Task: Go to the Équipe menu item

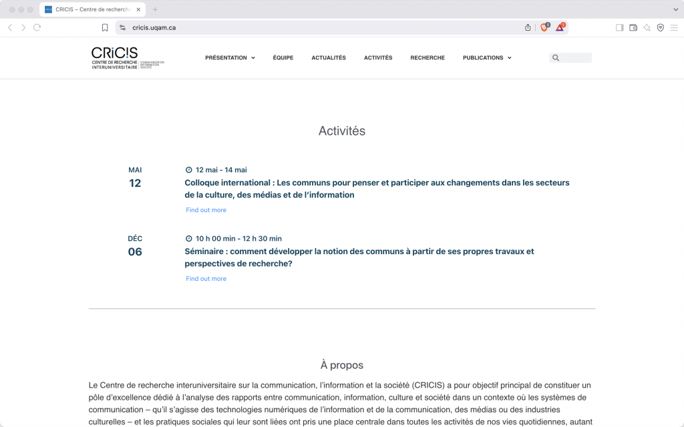Action: pyautogui.click(x=283, y=58)
